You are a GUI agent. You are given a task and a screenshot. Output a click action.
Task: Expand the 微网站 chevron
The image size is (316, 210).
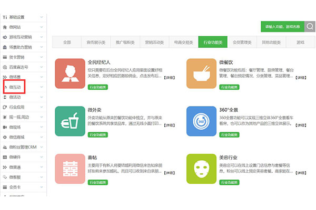click(x=42, y=27)
